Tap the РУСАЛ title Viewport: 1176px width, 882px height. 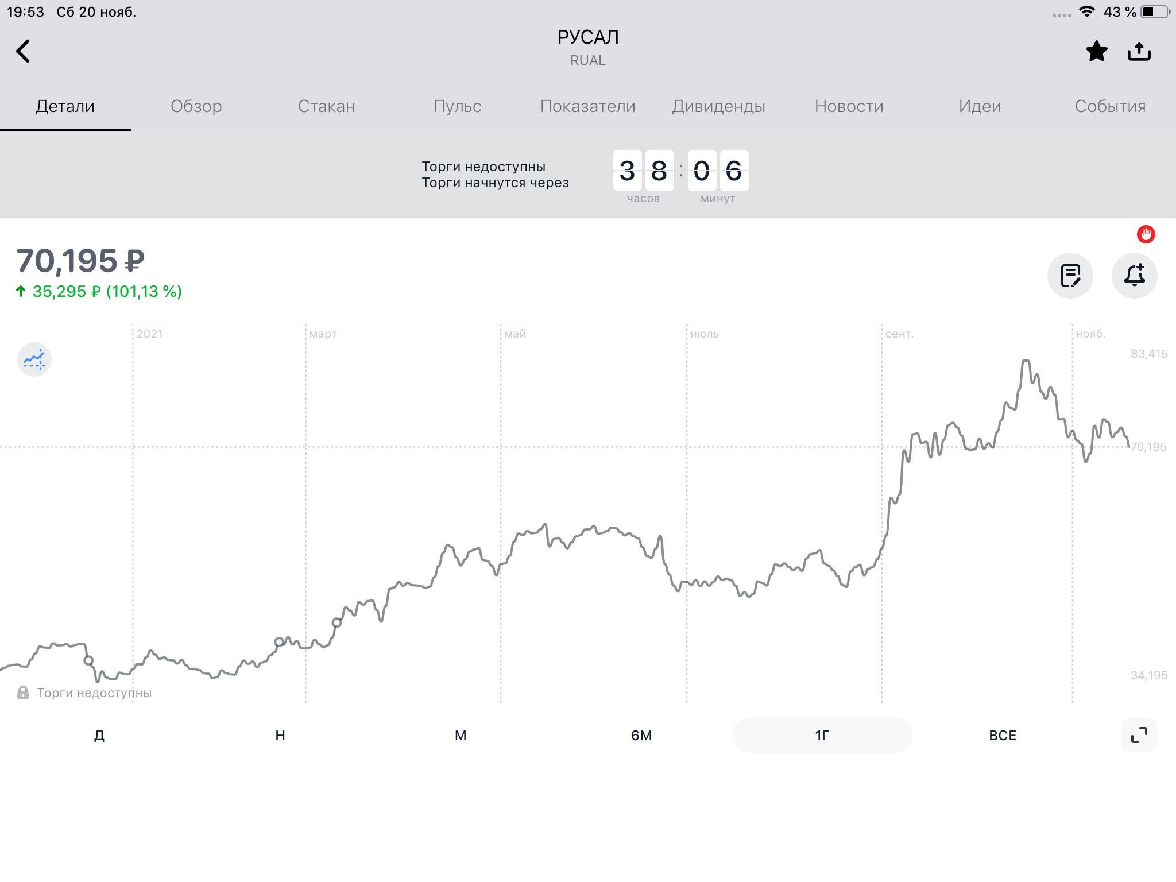tap(588, 37)
